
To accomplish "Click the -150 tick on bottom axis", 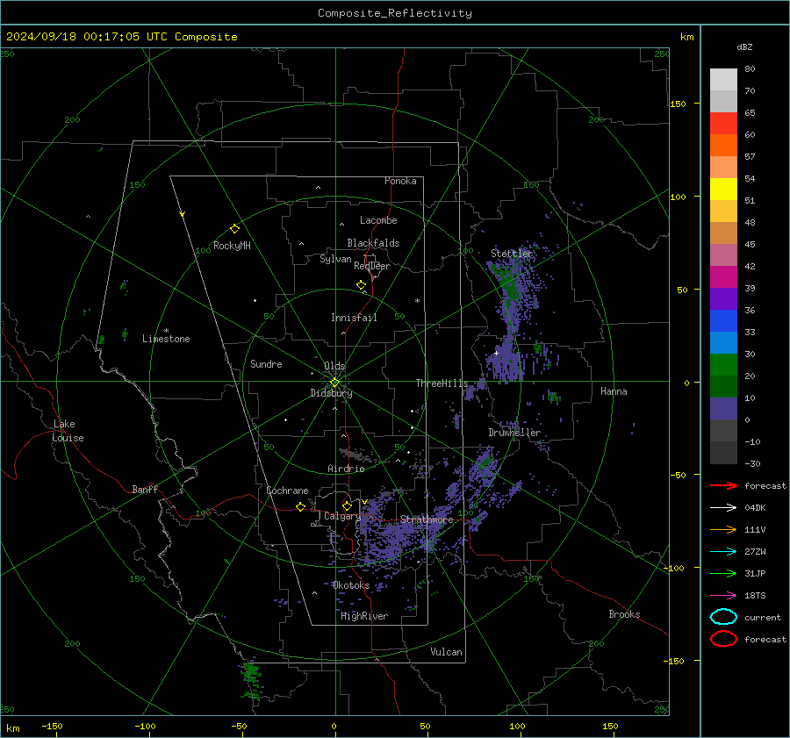I will tap(52, 726).
